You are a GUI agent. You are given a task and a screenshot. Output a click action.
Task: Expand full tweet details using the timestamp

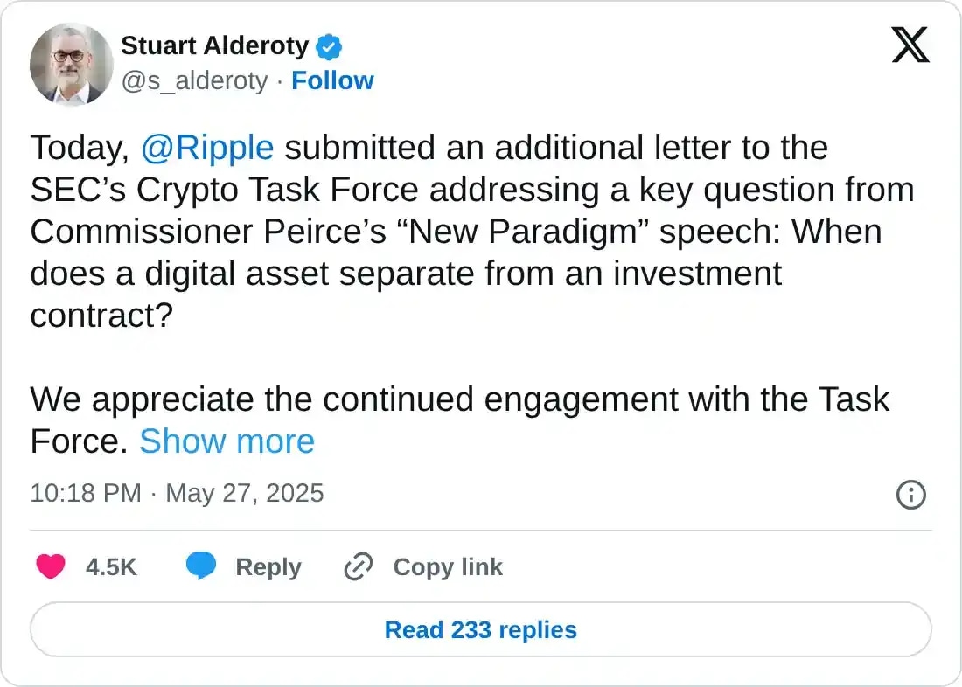click(x=177, y=493)
